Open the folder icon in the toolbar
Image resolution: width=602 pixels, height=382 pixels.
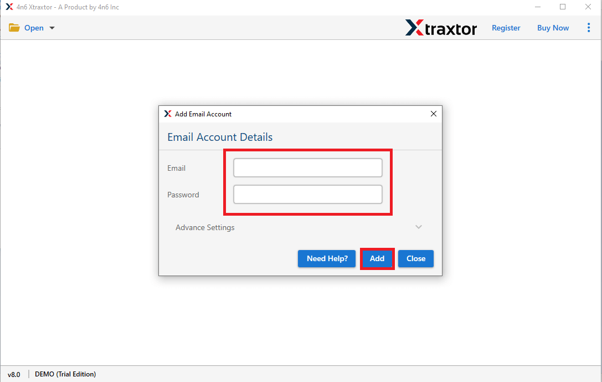tap(14, 27)
